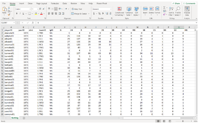Select Normal view in status bar
The width and height of the screenshot is (201, 123).
158,121
